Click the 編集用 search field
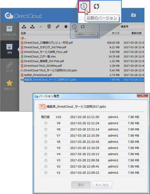The width and height of the screenshot is (150, 194). tap(132, 27)
